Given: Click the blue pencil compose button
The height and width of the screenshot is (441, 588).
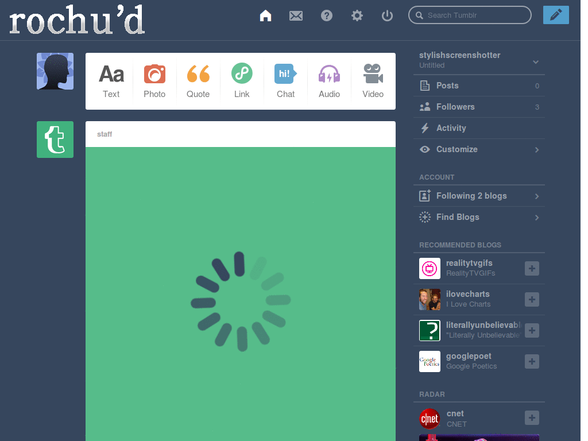Looking at the screenshot, I should (x=556, y=15).
